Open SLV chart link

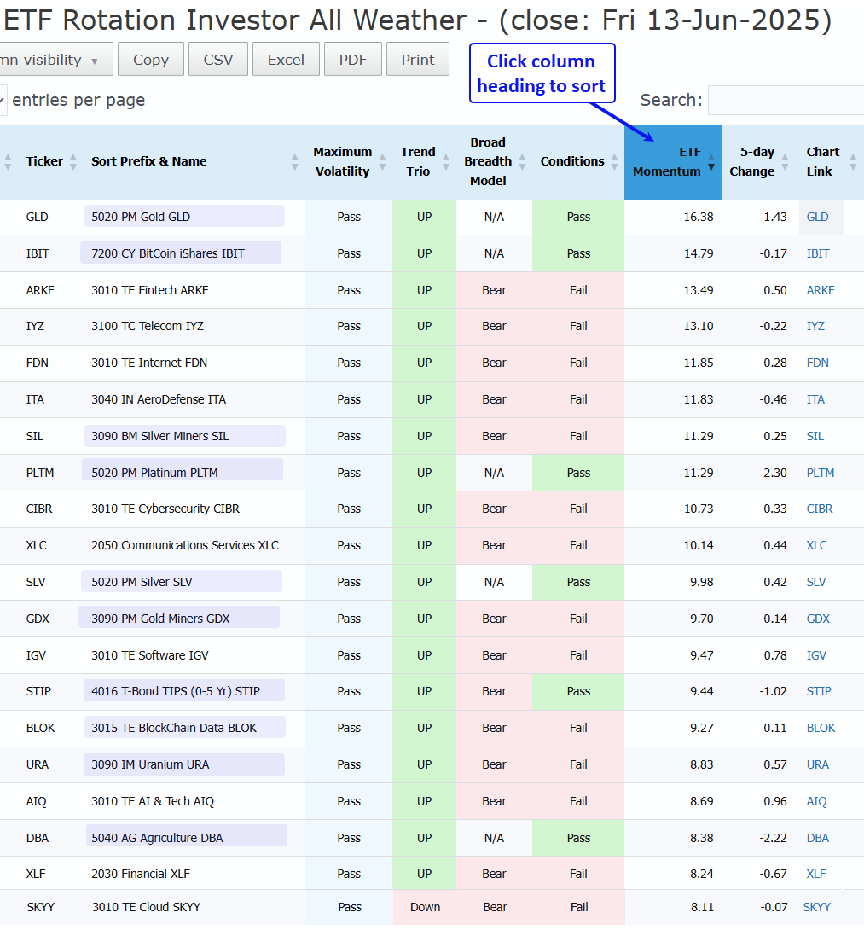point(816,583)
